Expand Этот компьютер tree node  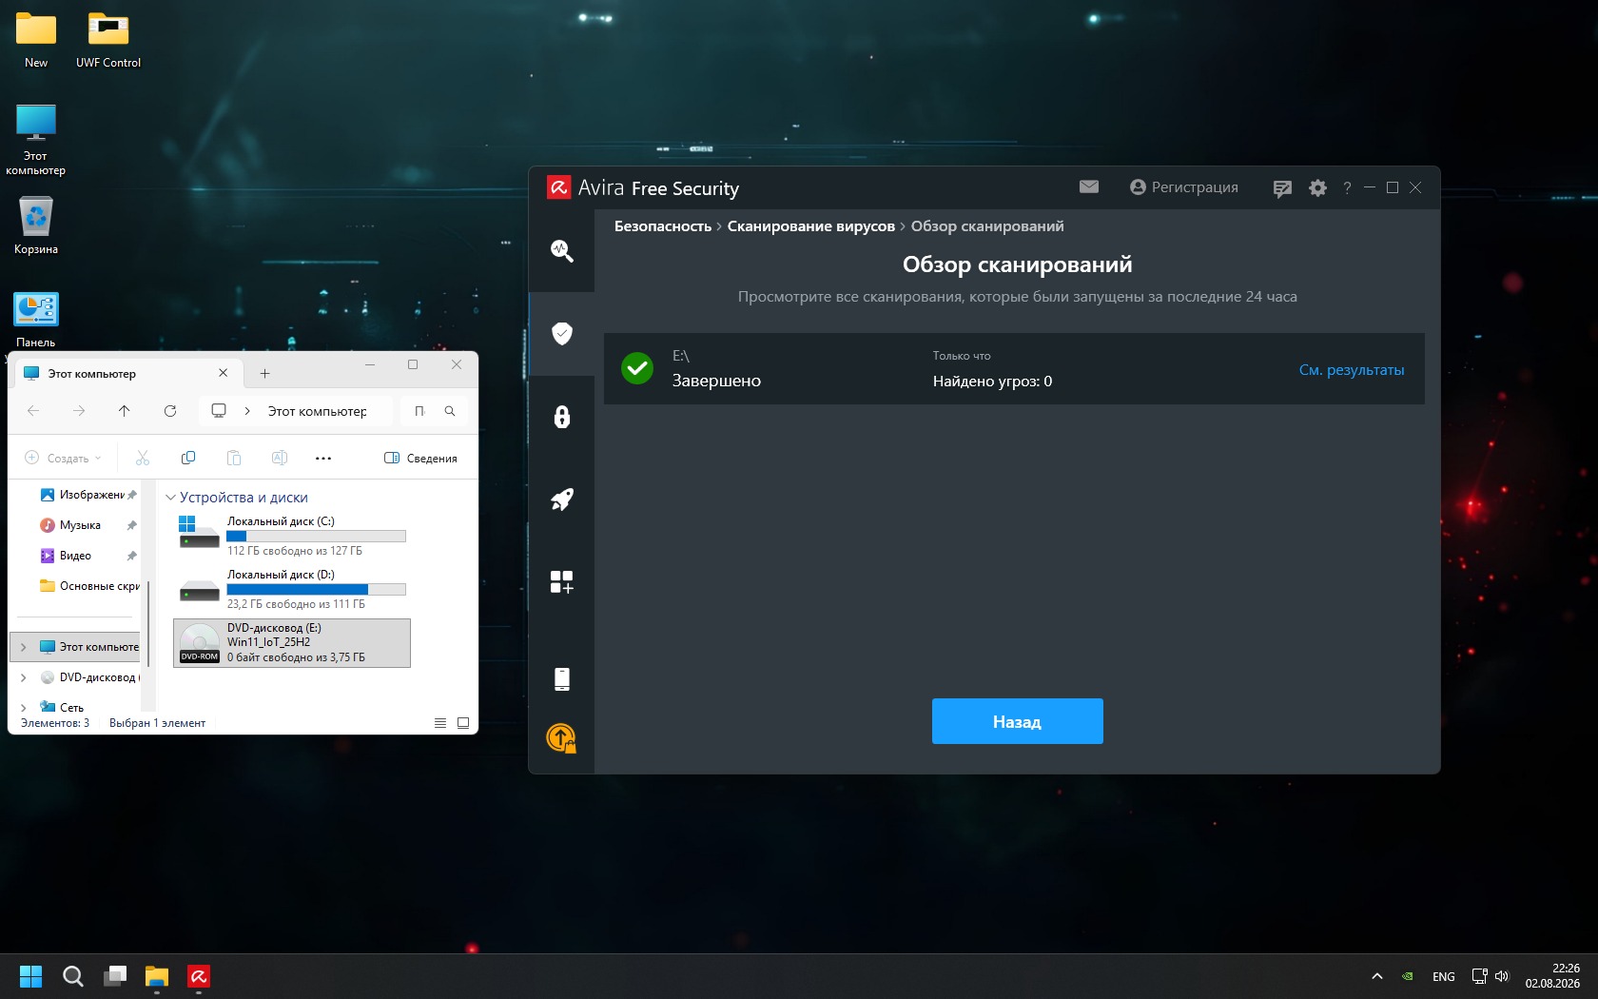[x=24, y=647]
